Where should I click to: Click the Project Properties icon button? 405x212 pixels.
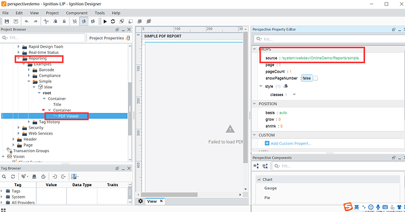(128, 38)
